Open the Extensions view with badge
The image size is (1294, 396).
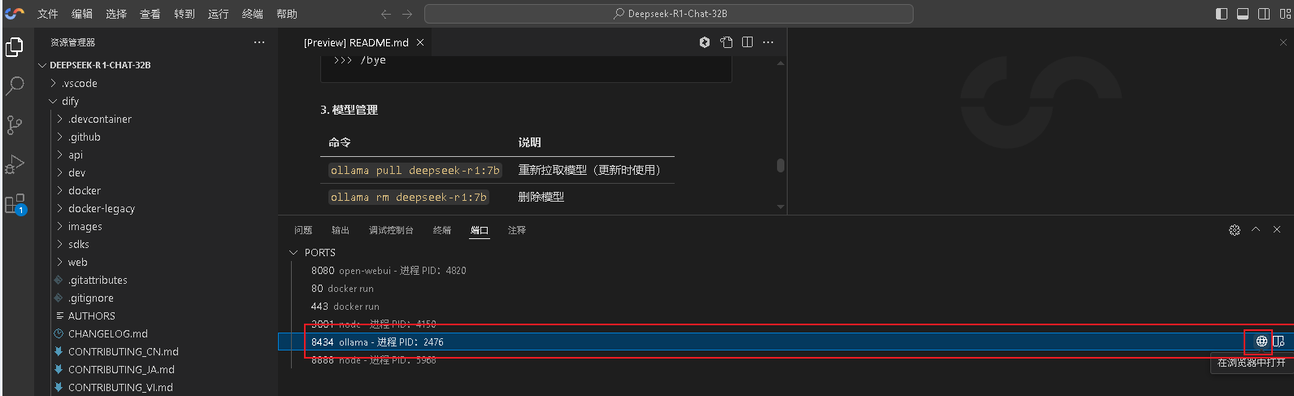[x=15, y=203]
